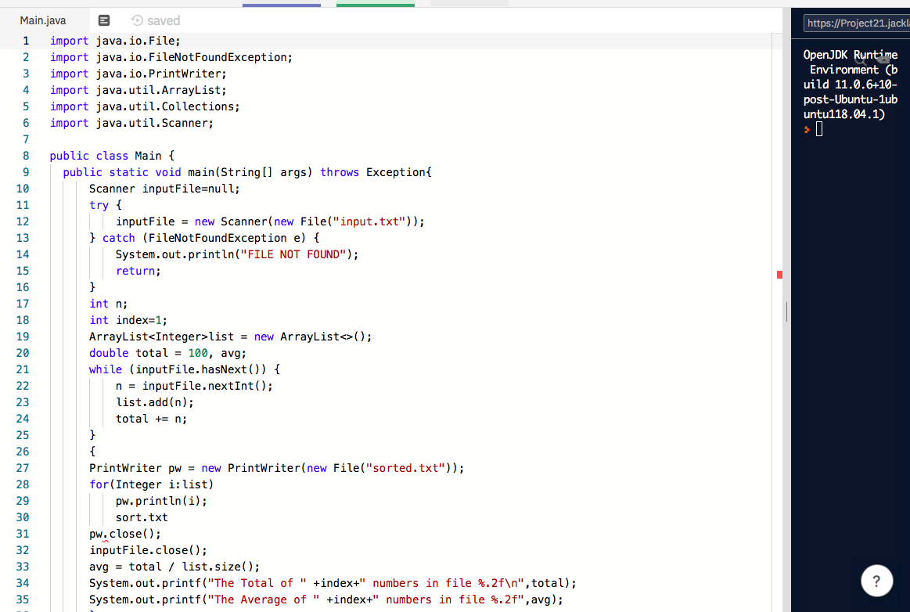The width and height of the screenshot is (910, 612).
Task: Click 'int n;' declaration
Action: click(109, 304)
